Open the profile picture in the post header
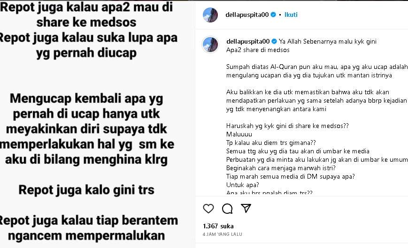The width and height of the screenshot is (408, 248). [x=210, y=15]
